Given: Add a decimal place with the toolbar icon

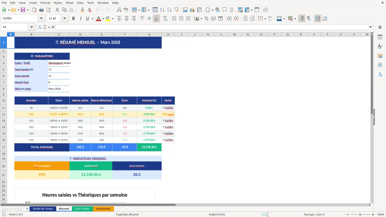Looking at the screenshot, I should click(229, 18).
